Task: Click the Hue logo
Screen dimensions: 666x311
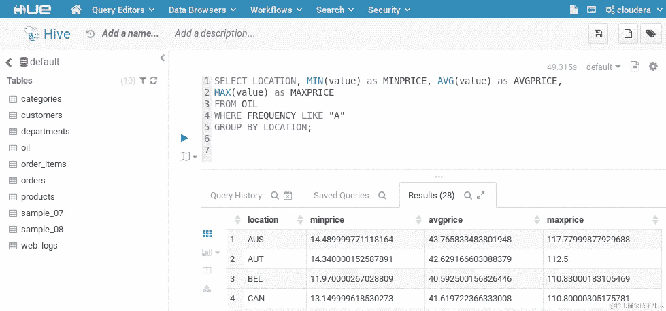Action: coord(32,10)
